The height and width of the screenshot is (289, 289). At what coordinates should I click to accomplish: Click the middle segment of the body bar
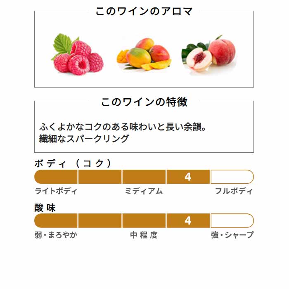pos(144,177)
